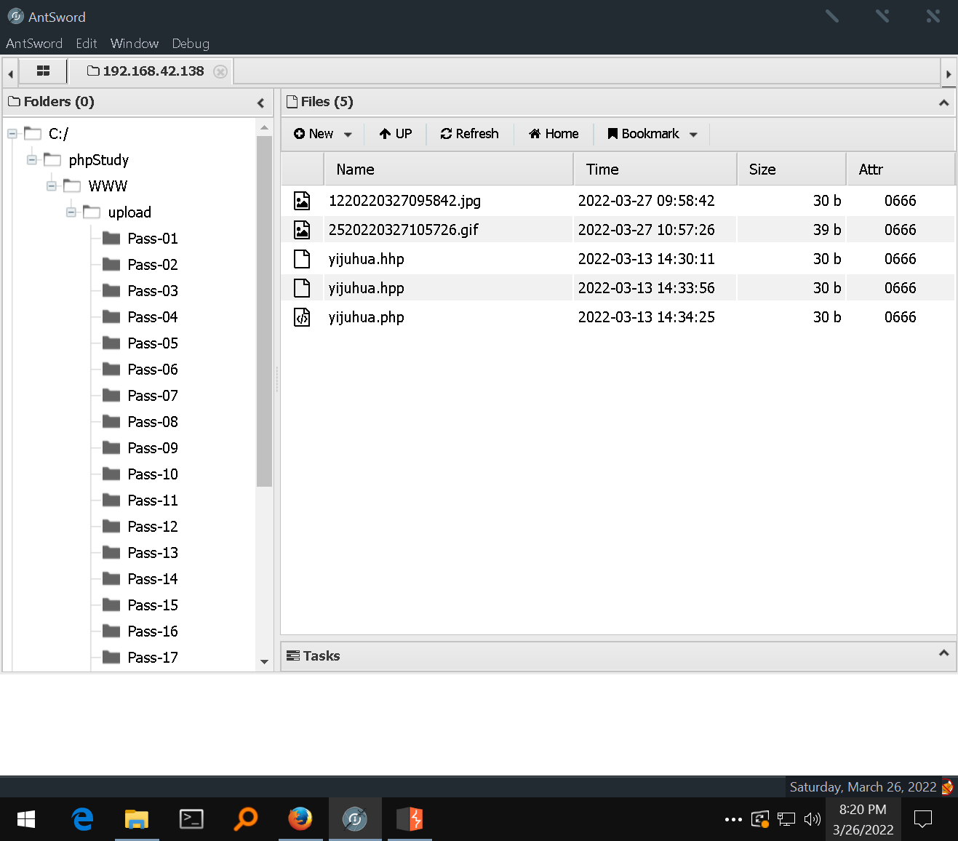The image size is (958, 841).
Task: Open the Edit menu
Action: pos(87,44)
